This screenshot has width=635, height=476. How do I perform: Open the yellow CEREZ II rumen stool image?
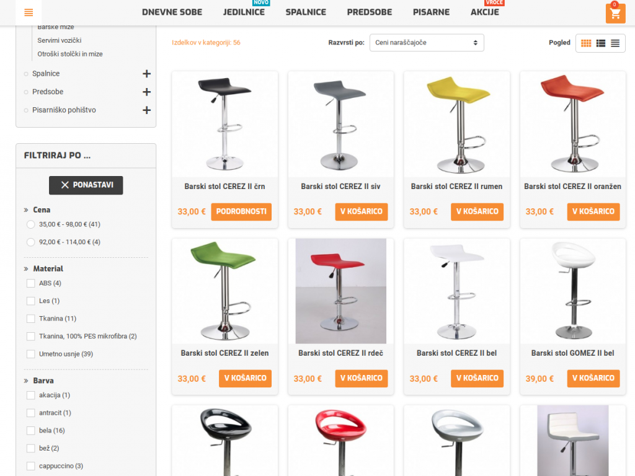tap(456, 124)
